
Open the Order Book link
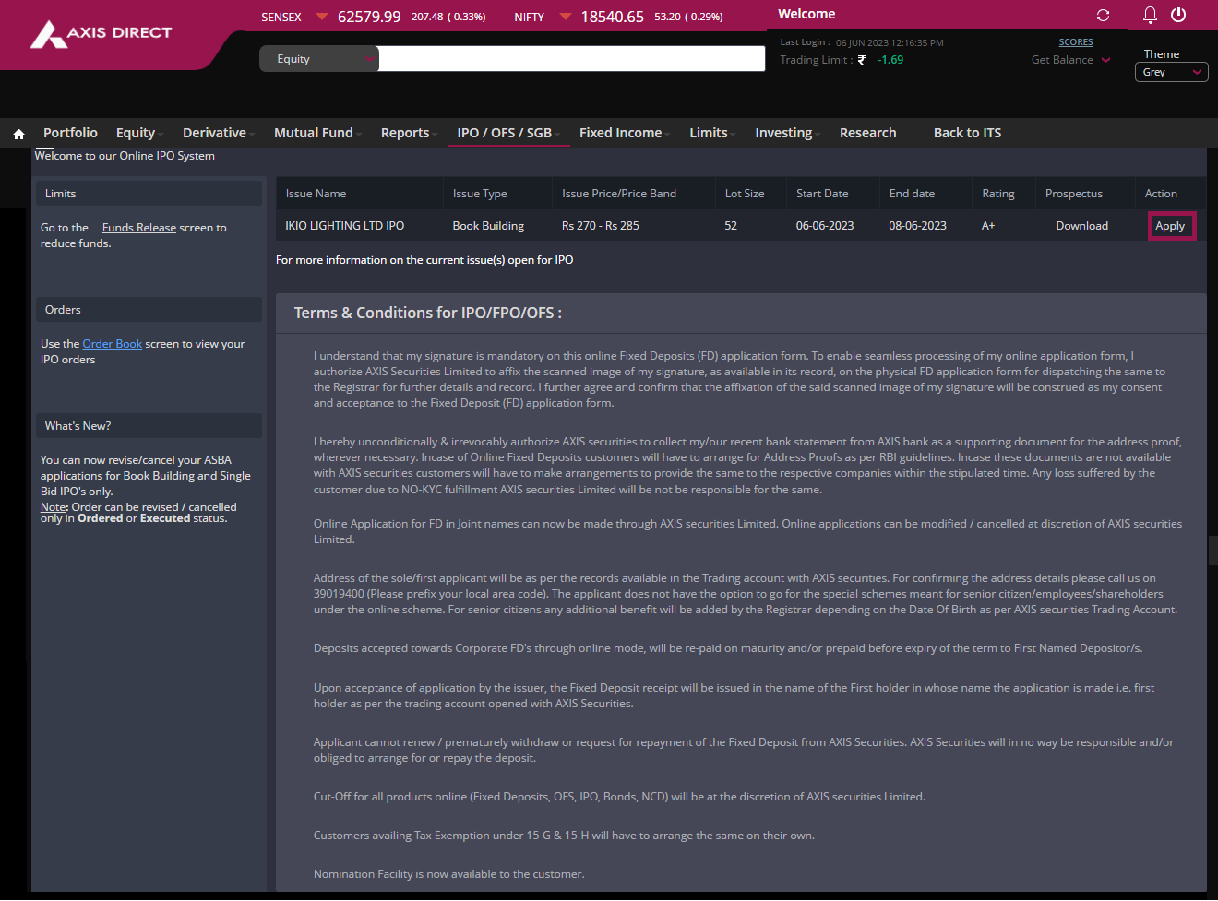(112, 344)
